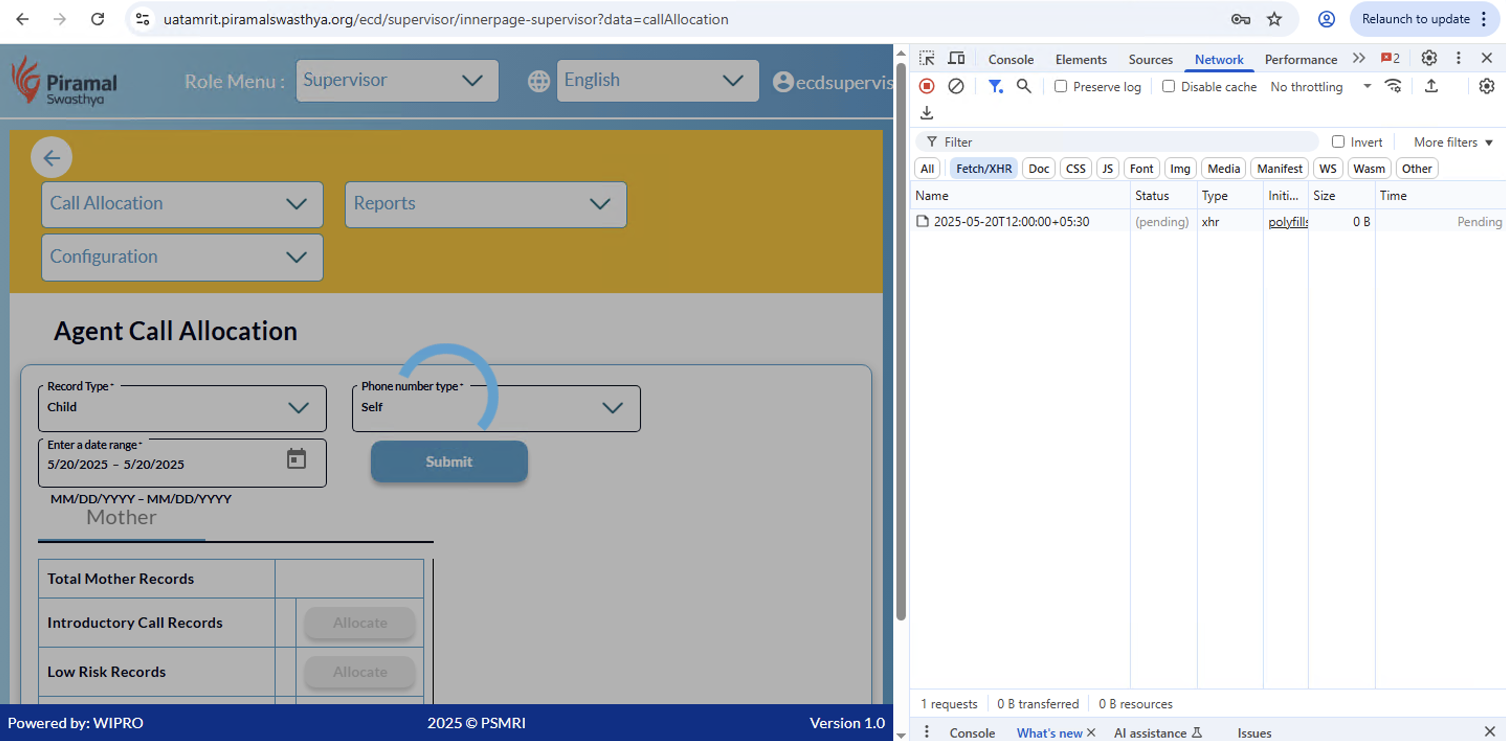Enable the Preserve log checkbox

tap(1060, 86)
